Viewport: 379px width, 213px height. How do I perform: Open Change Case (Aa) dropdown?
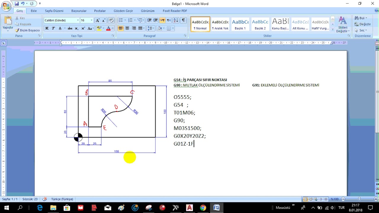pyautogui.click(x=91, y=28)
